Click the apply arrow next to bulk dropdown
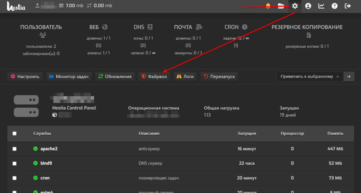 point(349,77)
